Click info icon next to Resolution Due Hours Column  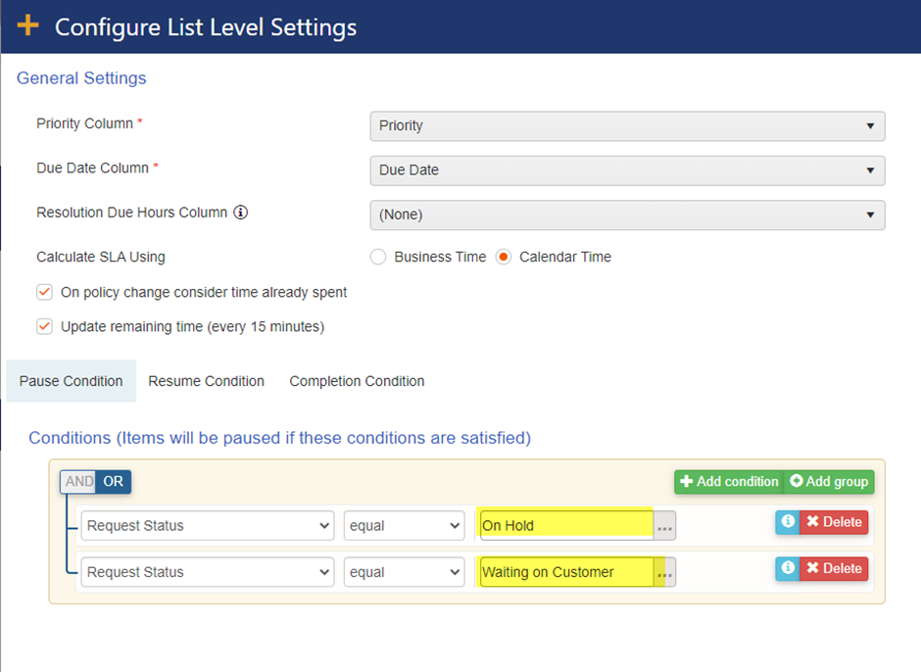coord(240,213)
